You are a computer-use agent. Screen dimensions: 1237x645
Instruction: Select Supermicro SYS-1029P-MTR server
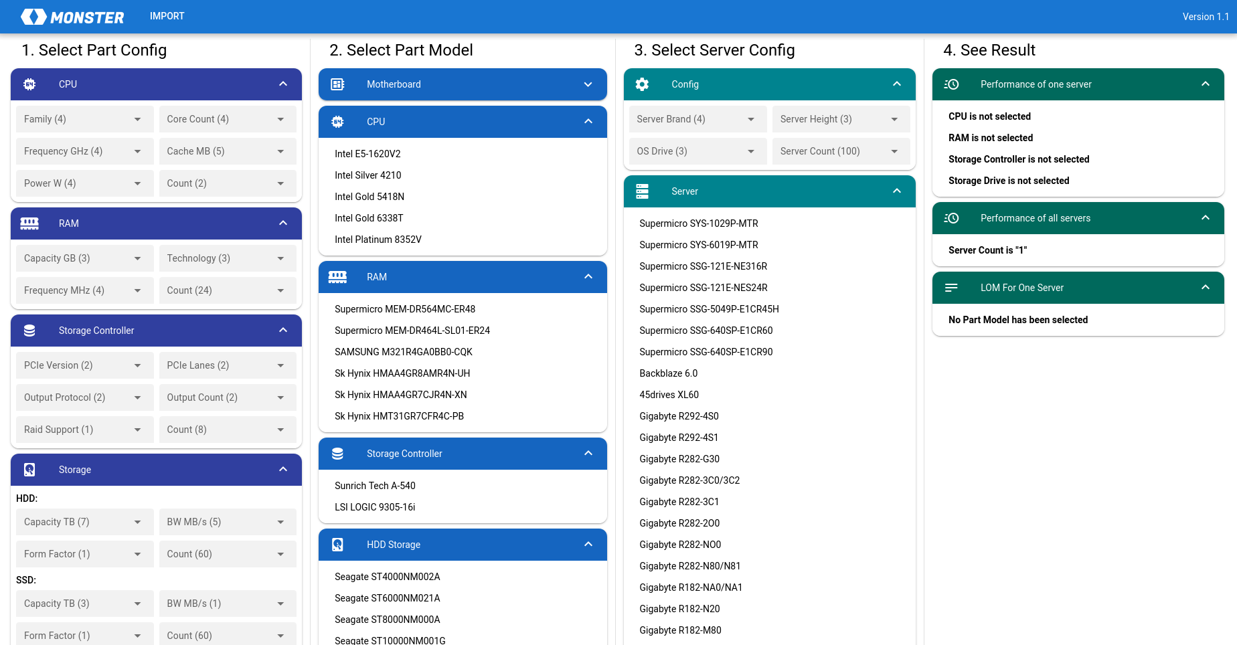coord(698,223)
